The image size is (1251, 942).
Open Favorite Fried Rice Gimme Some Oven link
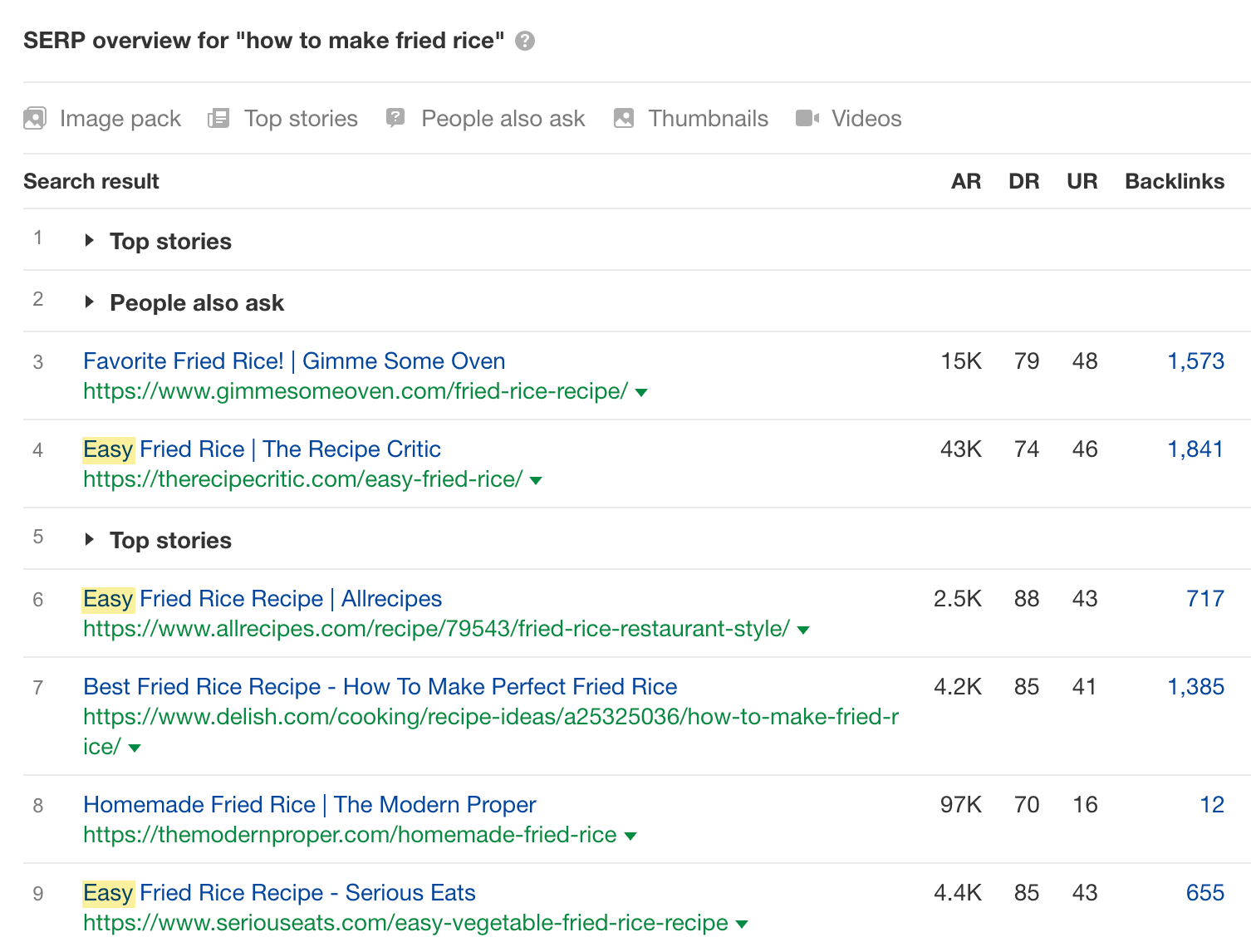coord(294,361)
